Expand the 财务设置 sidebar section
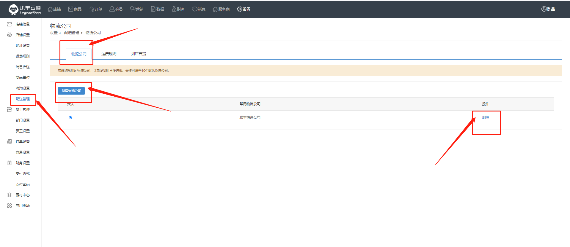 22,163
